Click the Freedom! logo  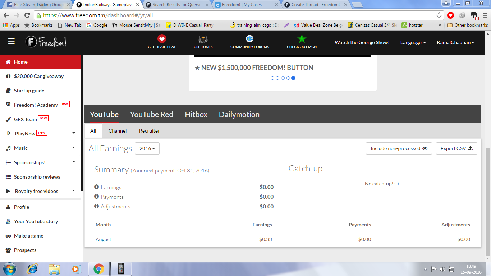click(x=46, y=42)
